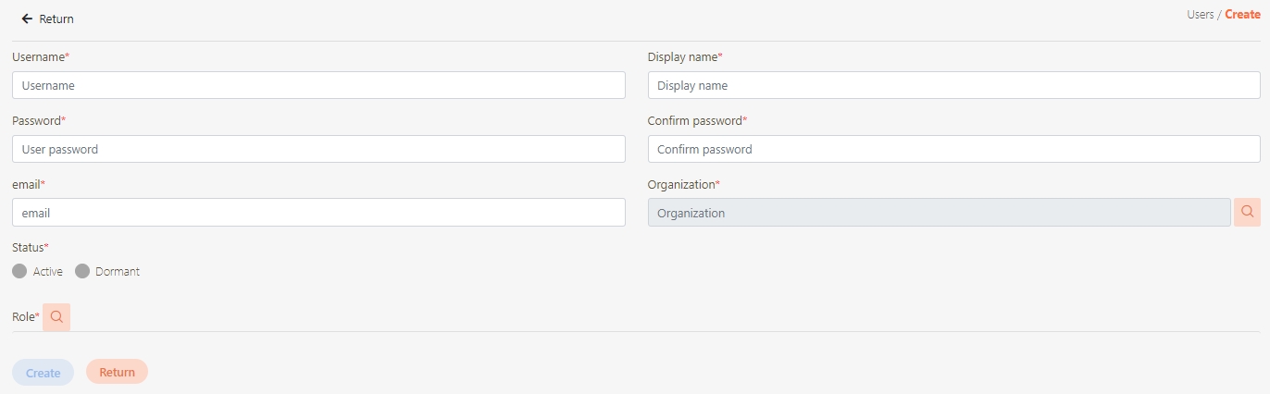
Task: Click the Organization label text
Action: [x=680, y=185]
